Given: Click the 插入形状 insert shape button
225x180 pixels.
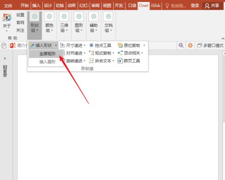Looking at the screenshot, I should tap(41, 46).
